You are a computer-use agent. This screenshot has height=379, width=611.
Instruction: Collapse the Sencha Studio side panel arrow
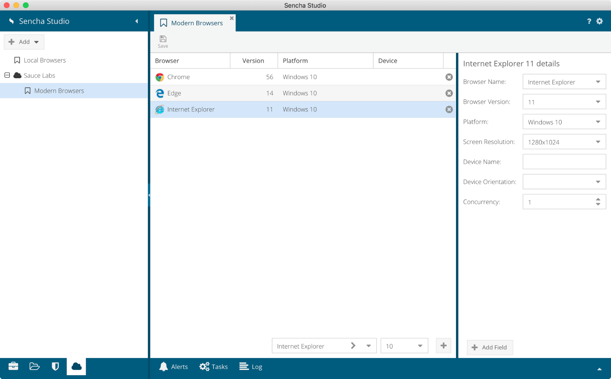(x=137, y=21)
